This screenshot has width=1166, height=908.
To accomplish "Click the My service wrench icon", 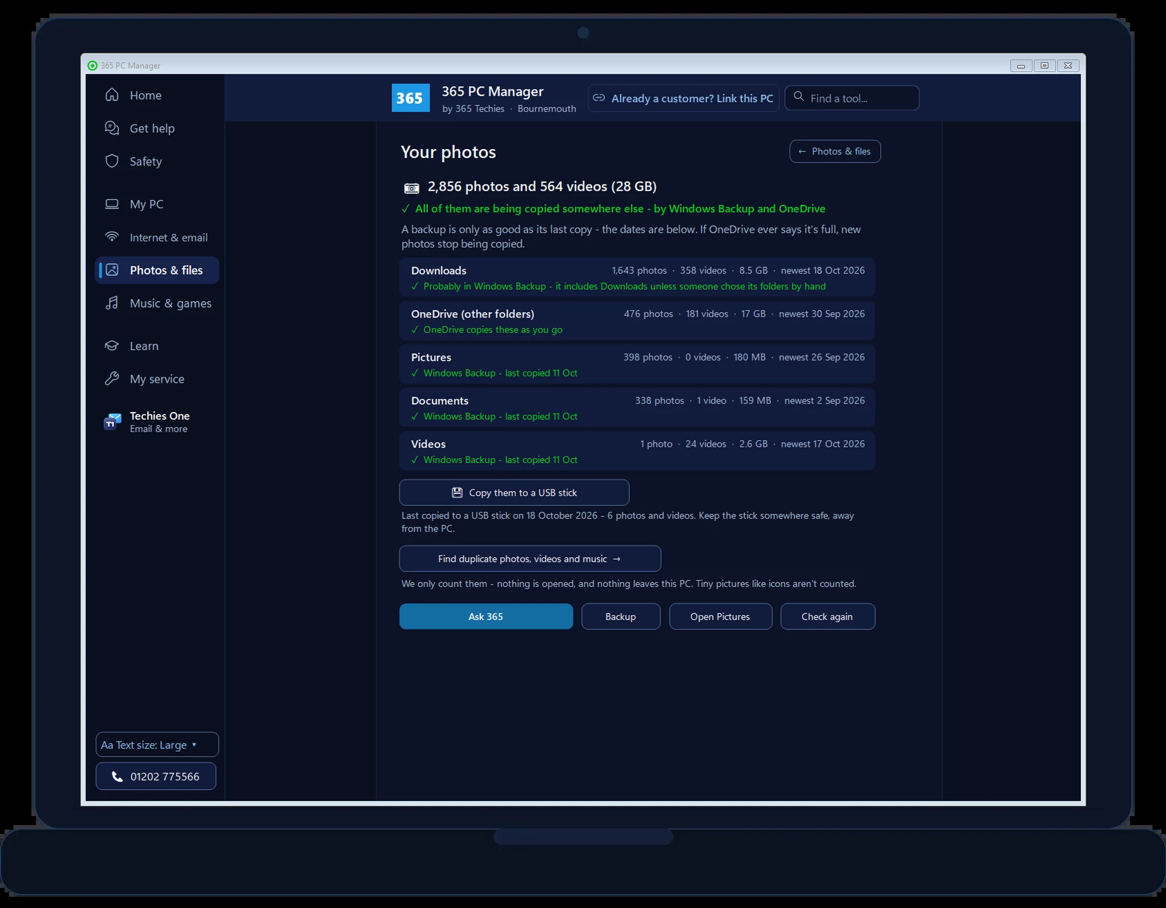I will [112, 378].
